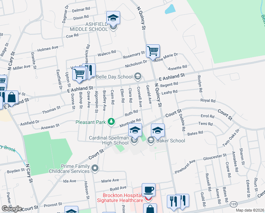This screenshot has width=265, height=213.
Task: Click the school marker above Ashfield Middle School
Action: coord(113,18)
